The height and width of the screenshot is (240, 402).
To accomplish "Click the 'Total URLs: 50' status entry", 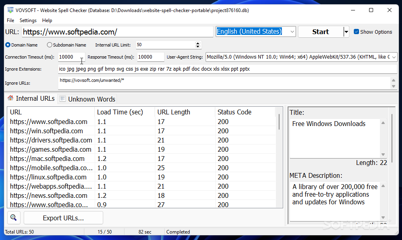I will tap(19, 232).
